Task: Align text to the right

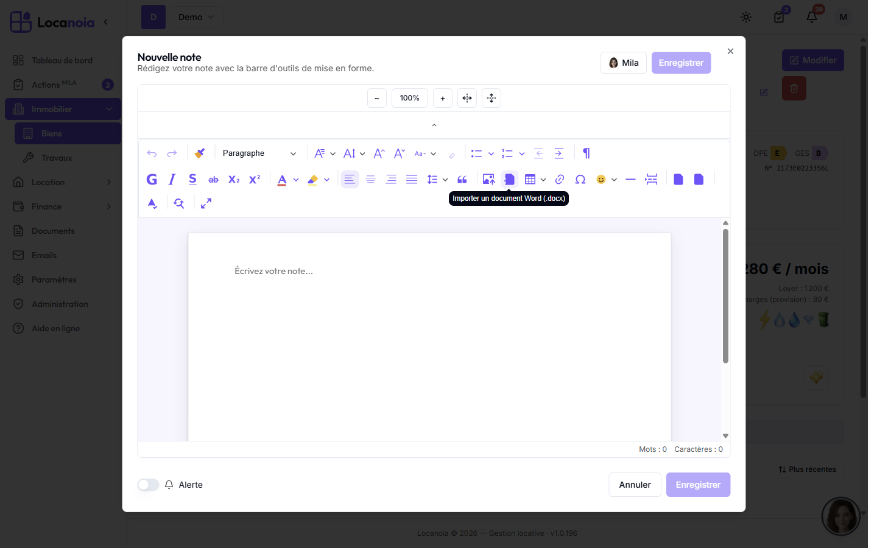Action: point(391,179)
